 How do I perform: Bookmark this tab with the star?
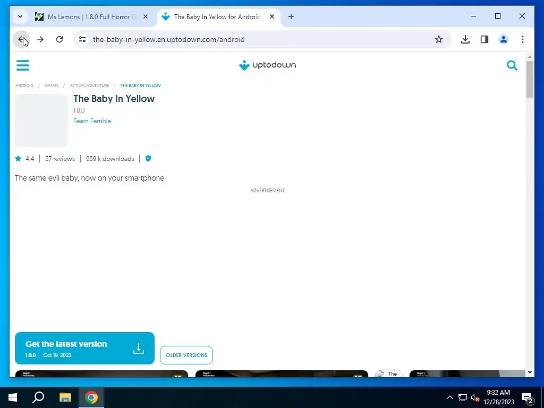click(438, 39)
